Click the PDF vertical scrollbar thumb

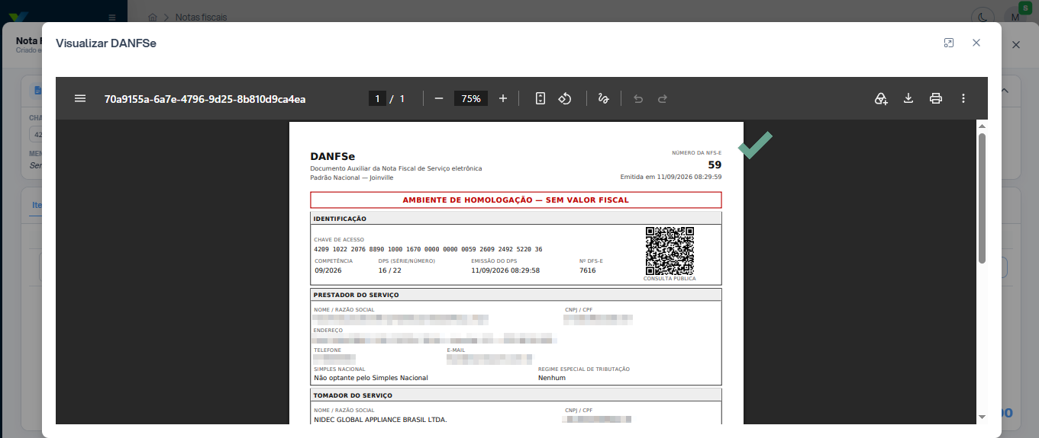click(982, 198)
